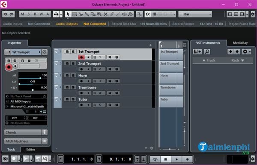Enable record on the Tuba track
This screenshot has height=165, width=257.
[81, 105]
